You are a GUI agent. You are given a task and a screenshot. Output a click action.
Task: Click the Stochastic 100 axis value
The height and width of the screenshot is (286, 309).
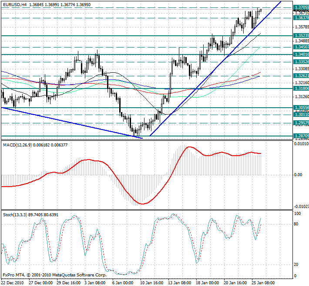[298, 214]
